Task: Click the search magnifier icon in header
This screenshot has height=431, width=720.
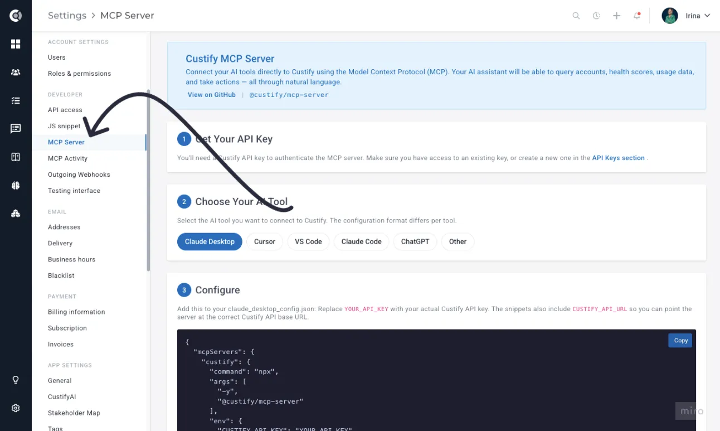Action: 576,16
